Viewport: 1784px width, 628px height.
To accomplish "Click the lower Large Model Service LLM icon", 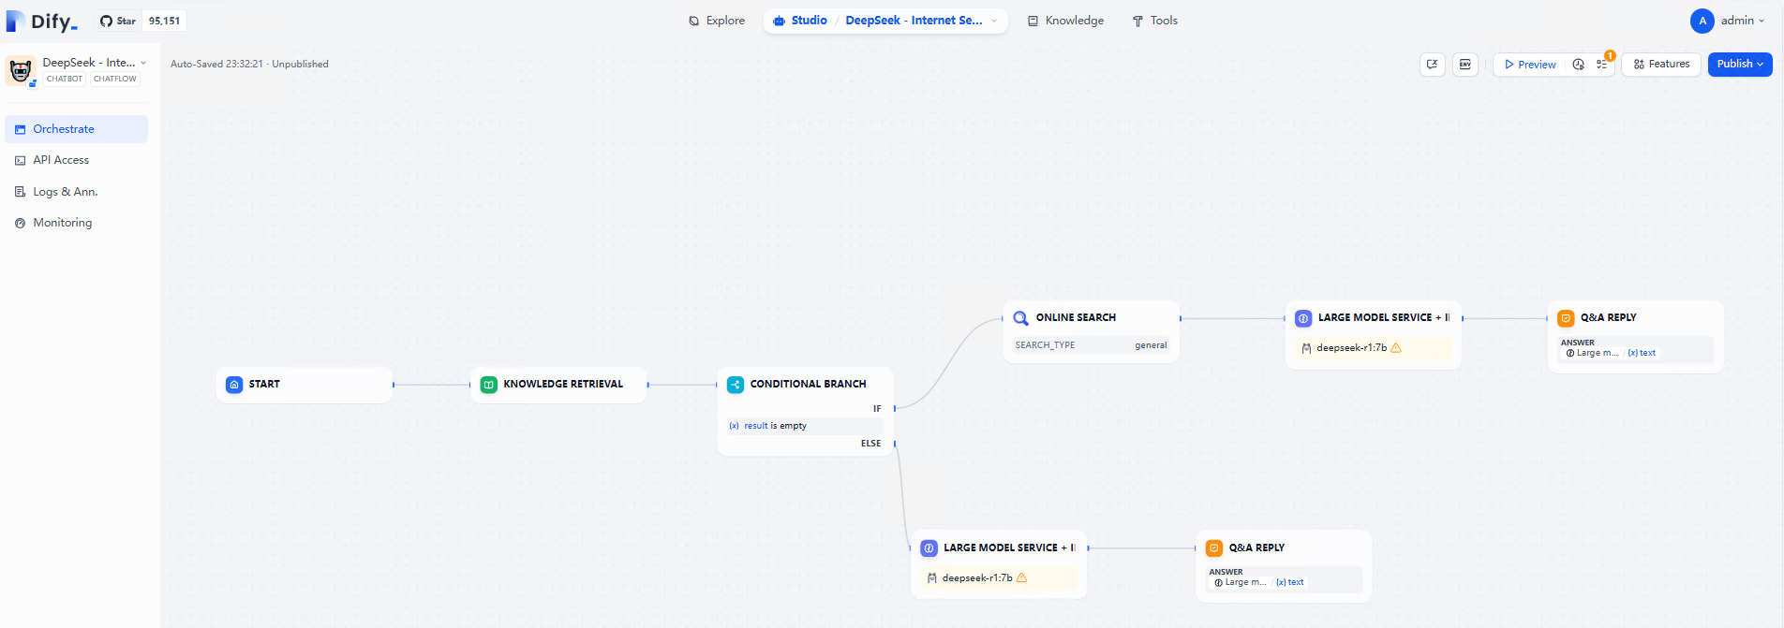I will click(x=929, y=548).
